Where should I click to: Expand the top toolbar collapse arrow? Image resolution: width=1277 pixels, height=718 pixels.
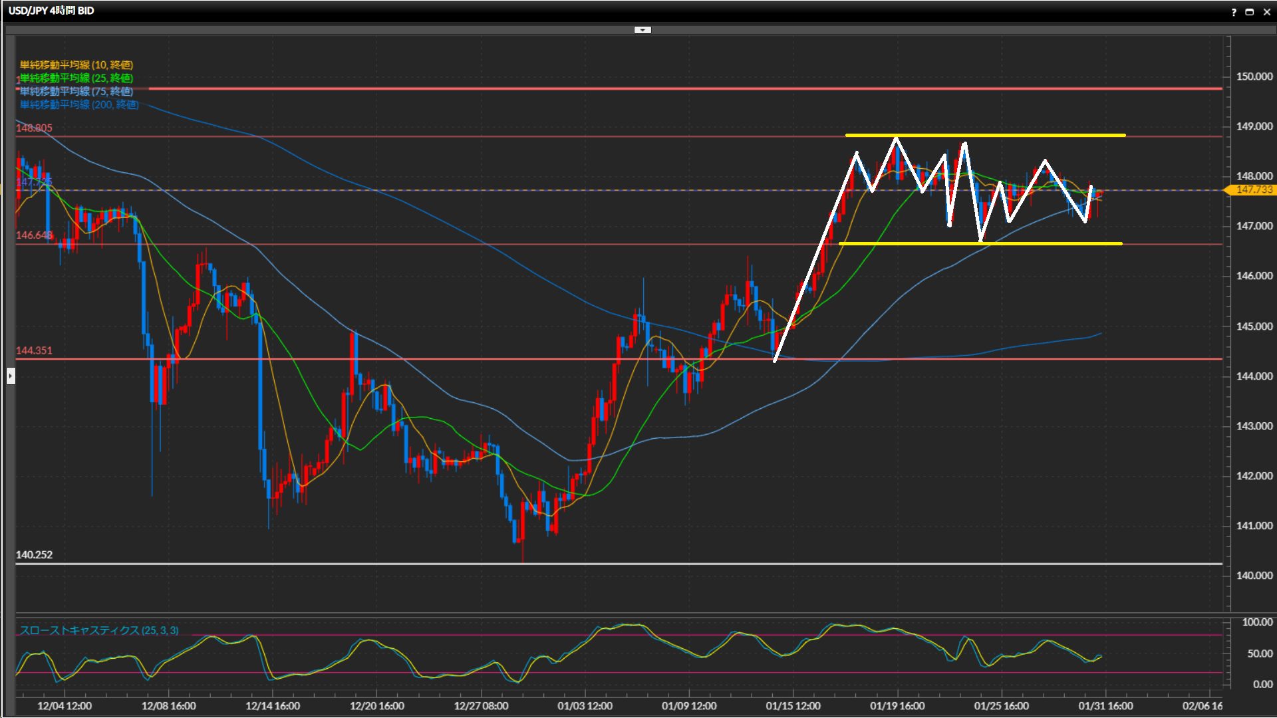pyautogui.click(x=642, y=30)
